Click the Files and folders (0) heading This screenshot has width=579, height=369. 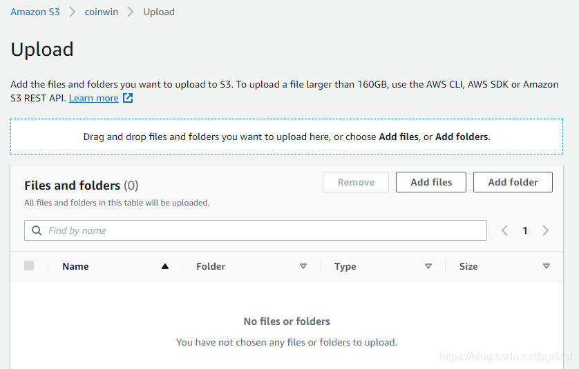point(82,185)
